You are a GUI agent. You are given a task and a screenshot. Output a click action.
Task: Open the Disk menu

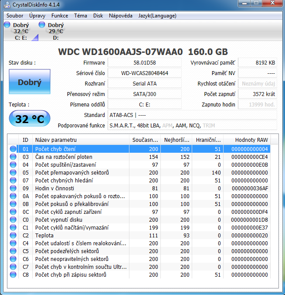pos(98,16)
